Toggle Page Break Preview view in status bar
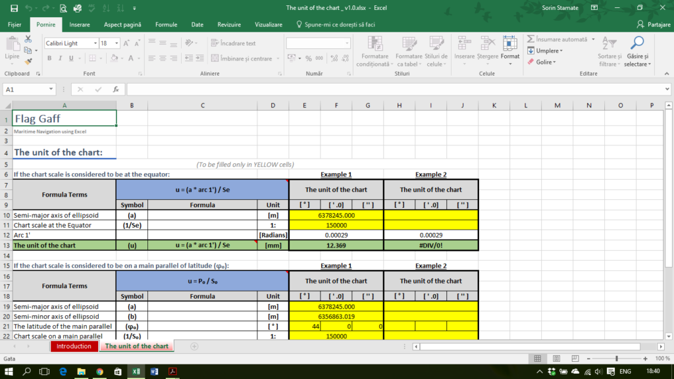 575,359
